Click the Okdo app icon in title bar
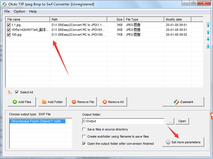The height and width of the screenshot is (159, 213). point(5,4)
